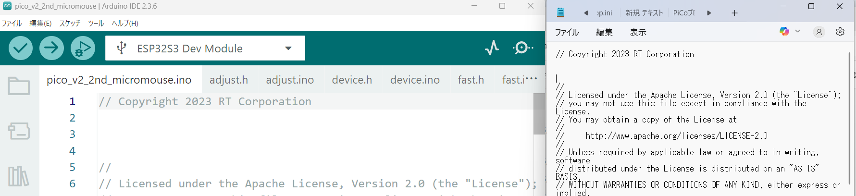Click the Arduino IDE logo in title bar
Screen dimensions: 856x196
coord(7,6)
